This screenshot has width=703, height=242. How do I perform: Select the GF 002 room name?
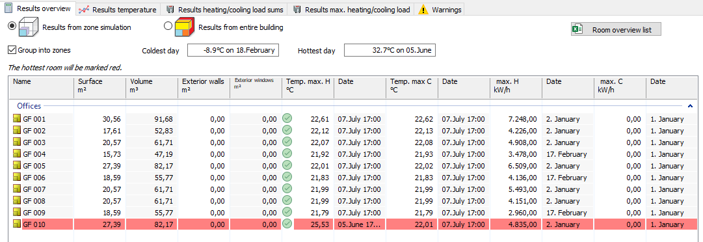(34, 131)
